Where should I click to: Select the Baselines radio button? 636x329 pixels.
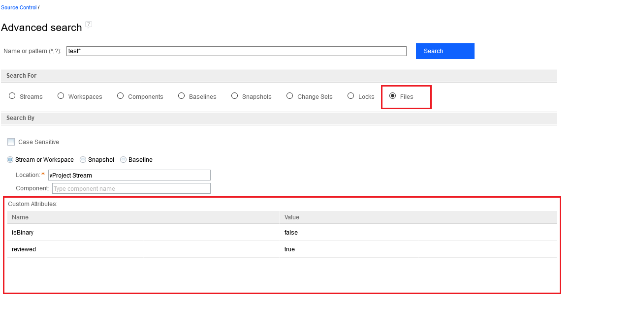coord(182,96)
